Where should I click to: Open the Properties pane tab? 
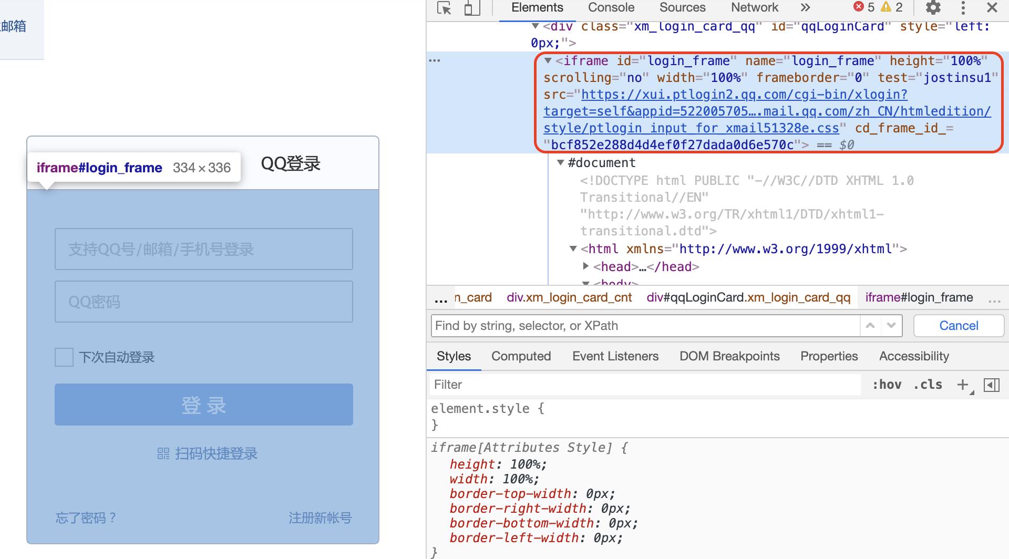(829, 356)
